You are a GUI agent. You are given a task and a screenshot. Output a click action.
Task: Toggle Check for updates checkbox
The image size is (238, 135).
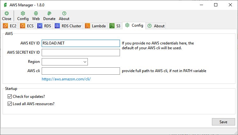point(10,96)
